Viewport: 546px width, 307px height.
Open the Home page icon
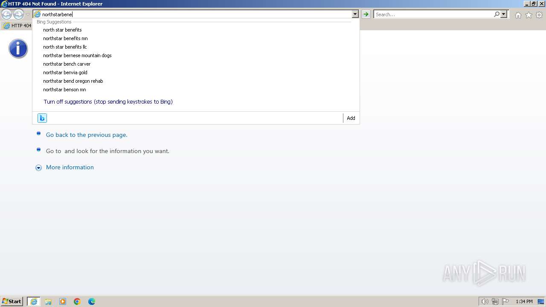pos(518,15)
